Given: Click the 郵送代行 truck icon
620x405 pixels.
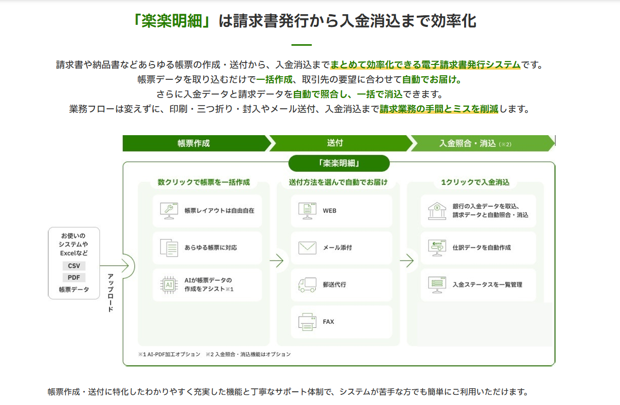Looking at the screenshot, I should (307, 285).
